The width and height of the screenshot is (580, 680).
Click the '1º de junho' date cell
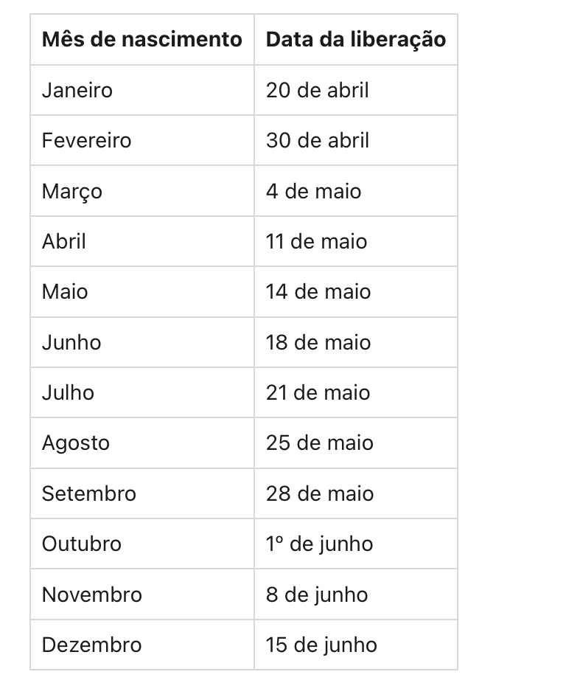(319, 544)
